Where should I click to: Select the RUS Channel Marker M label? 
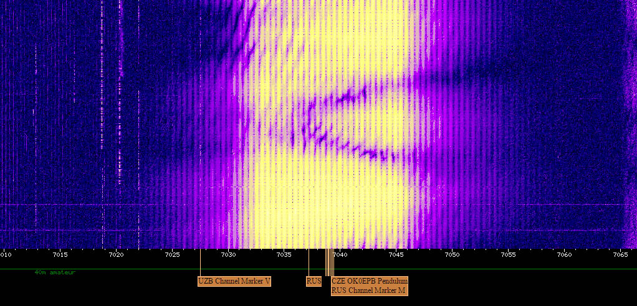point(369,290)
